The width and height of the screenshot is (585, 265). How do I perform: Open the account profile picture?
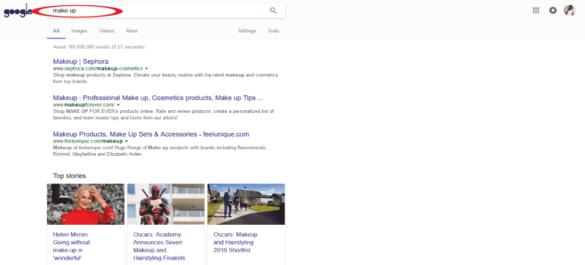(x=570, y=11)
